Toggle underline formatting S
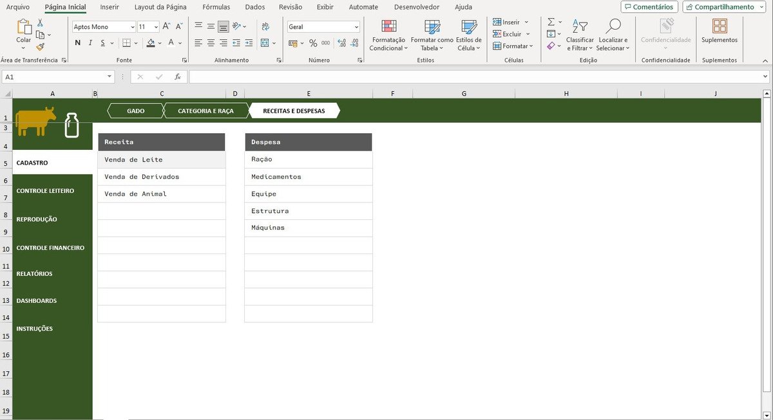The width and height of the screenshot is (773, 420). coord(103,43)
